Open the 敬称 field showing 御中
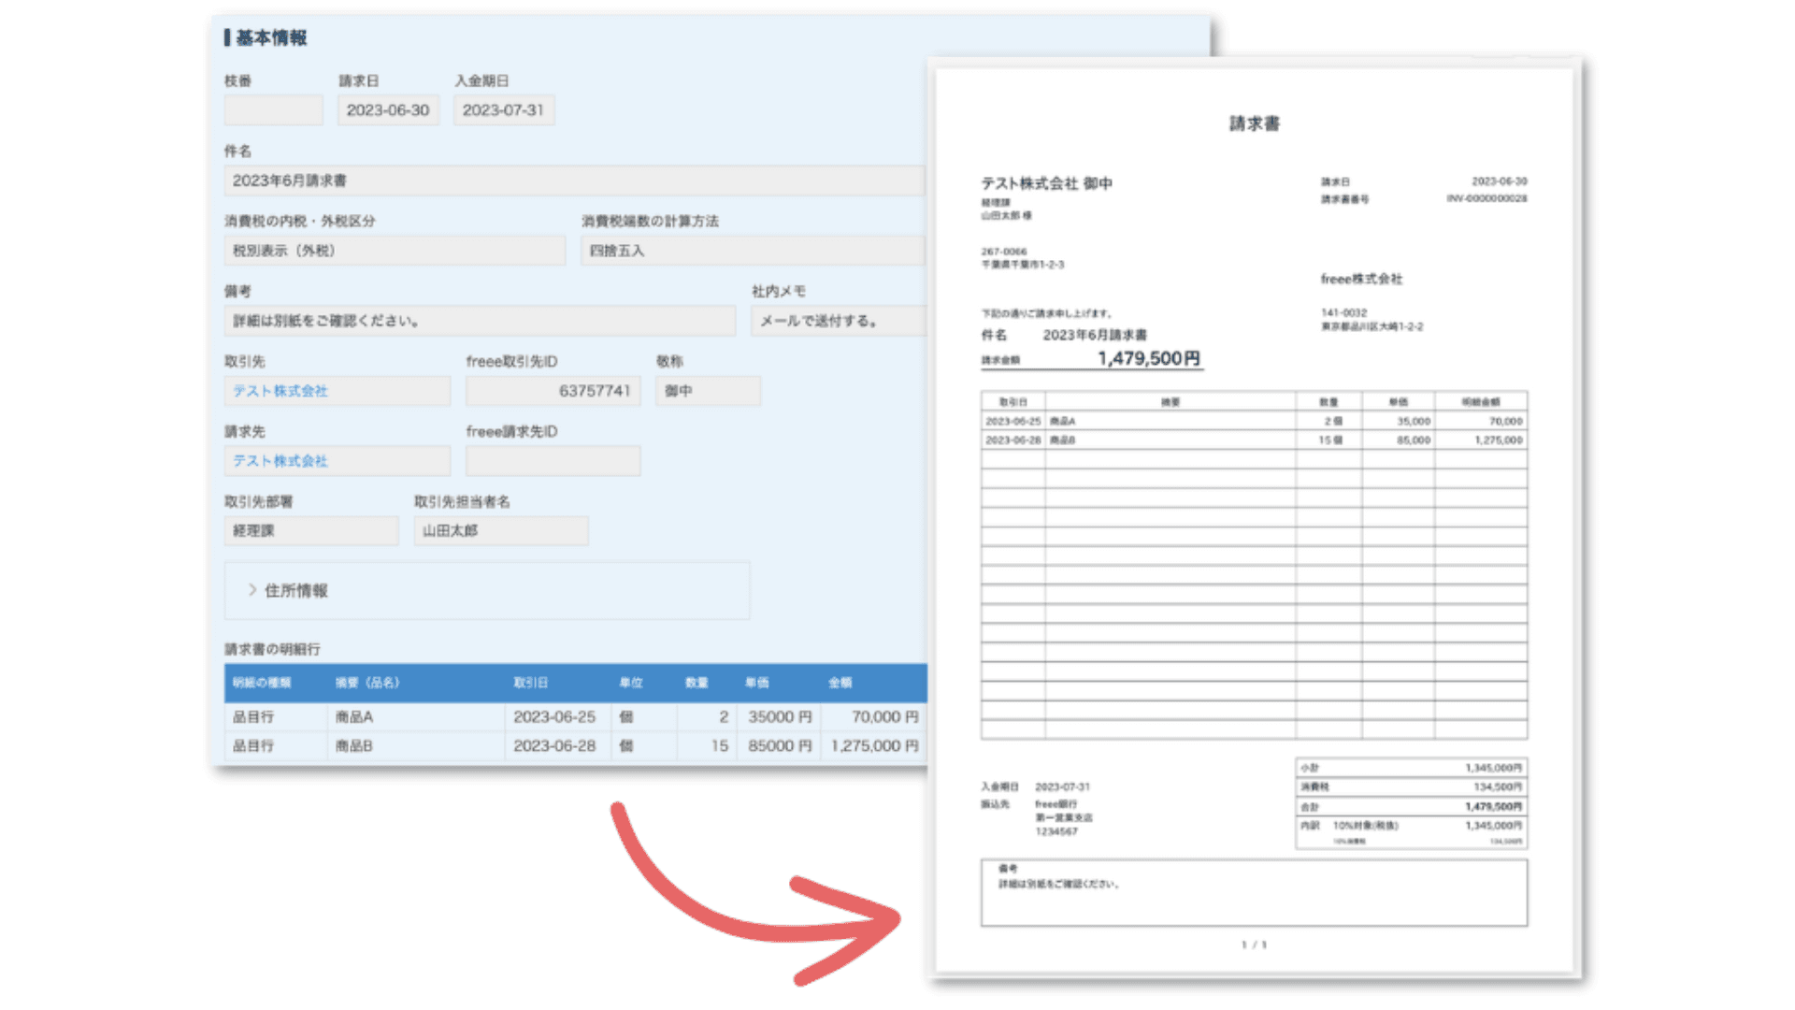 pyautogui.click(x=708, y=391)
